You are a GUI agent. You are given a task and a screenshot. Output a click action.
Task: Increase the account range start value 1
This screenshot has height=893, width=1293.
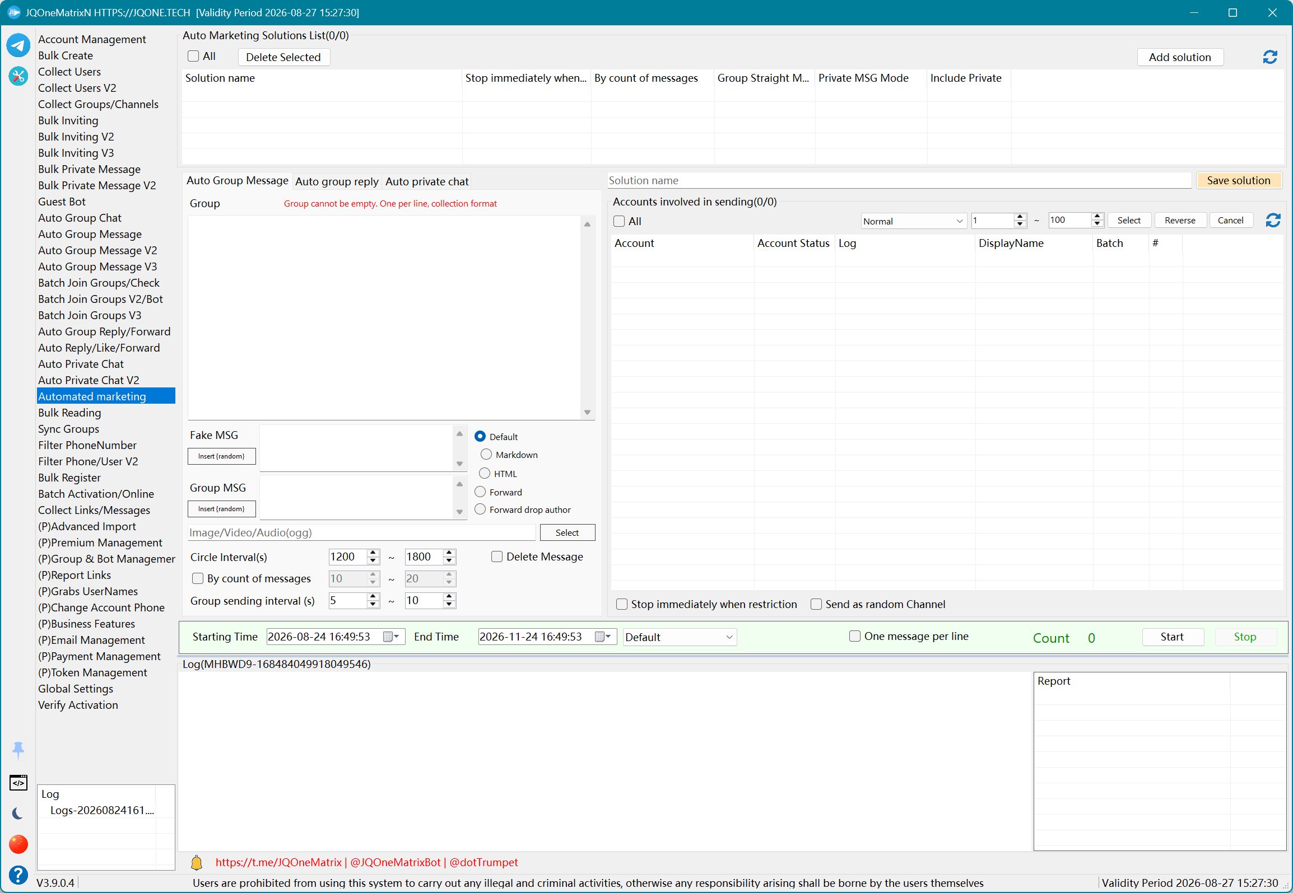tap(1020, 217)
